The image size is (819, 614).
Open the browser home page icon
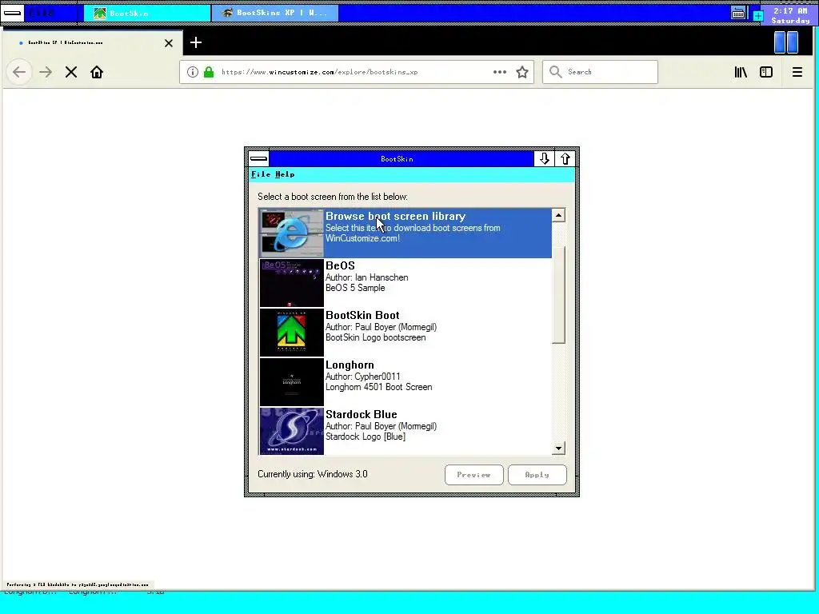[x=97, y=72]
